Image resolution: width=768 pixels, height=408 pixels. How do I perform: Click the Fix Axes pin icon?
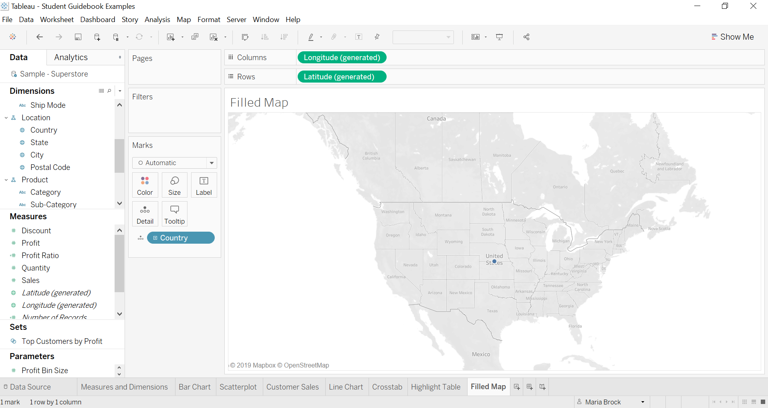[x=377, y=37]
